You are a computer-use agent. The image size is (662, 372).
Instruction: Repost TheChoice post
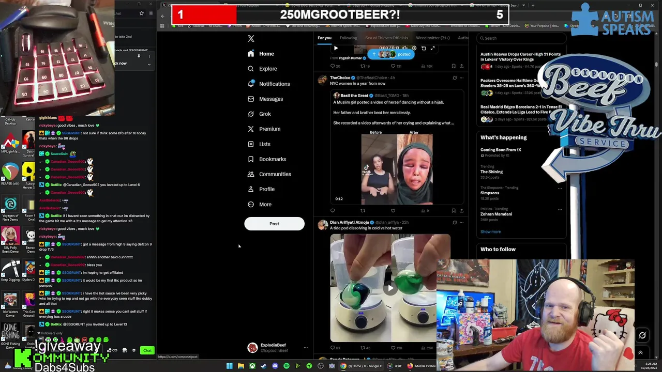click(x=363, y=210)
